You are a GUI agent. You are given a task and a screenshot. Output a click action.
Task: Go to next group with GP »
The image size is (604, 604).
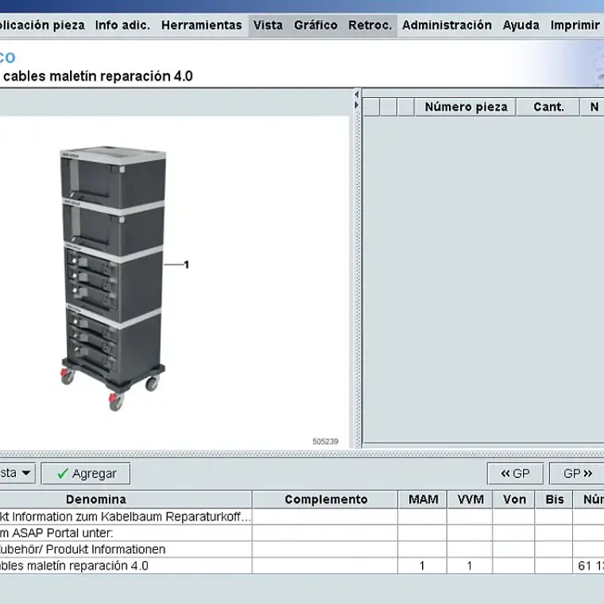coord(577,474)
